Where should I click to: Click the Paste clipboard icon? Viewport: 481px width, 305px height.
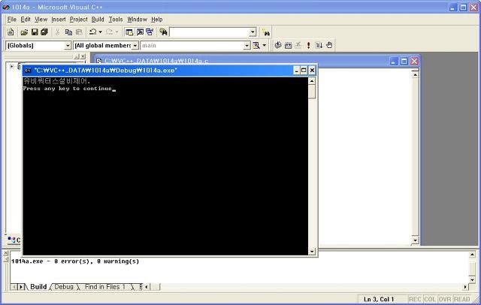[x=79, y=32]
